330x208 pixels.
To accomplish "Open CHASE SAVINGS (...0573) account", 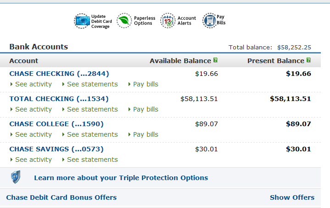I will pos(56,149).
